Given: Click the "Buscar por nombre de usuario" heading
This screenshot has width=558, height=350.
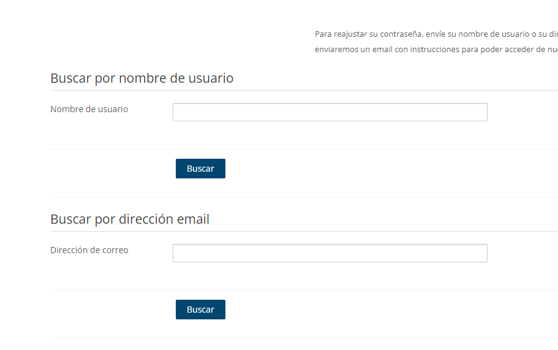Looking at the screenshot, I should (141, 78).
